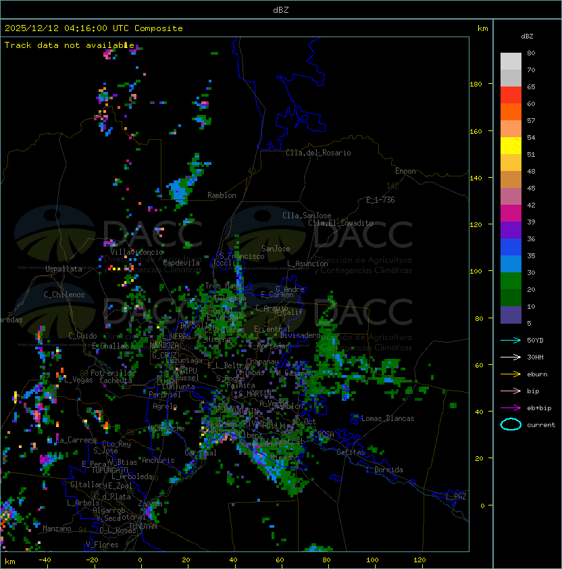Click the x-axis 60 tick label
562x569 pixels.
click(280, 560)
